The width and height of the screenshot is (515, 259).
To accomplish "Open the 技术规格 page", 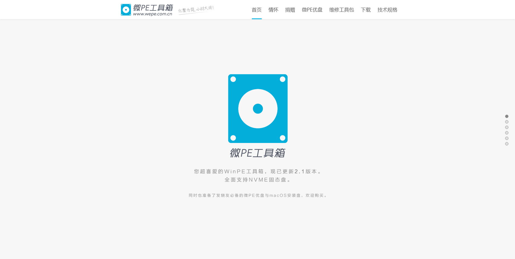I will pos(387,10).
